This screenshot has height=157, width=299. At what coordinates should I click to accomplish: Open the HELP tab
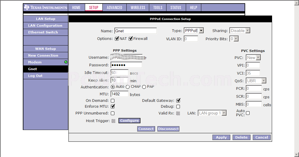pyautogui.click(x=194, y=8)
